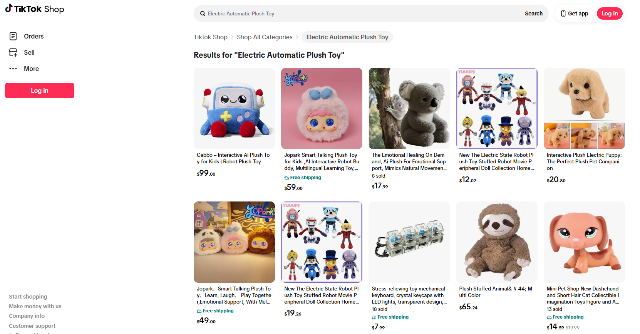The width and height of the screenshot is (640, 334).
Task: Select the middle puppy thumbnail under Interactive Plush Puppy
Action: point(584,136)
